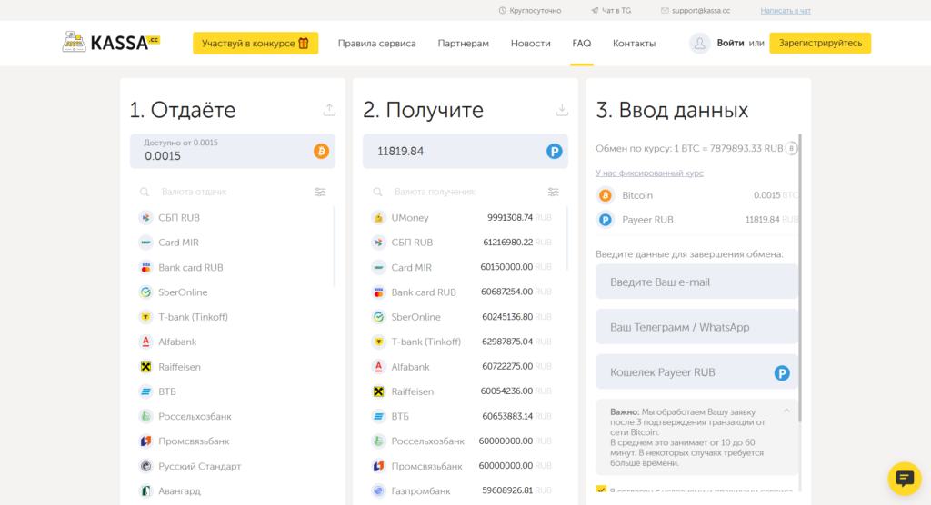The image size is (931, 505).
Task: Open filter settings for Валюта отдачи
Action: click(320, 192)
